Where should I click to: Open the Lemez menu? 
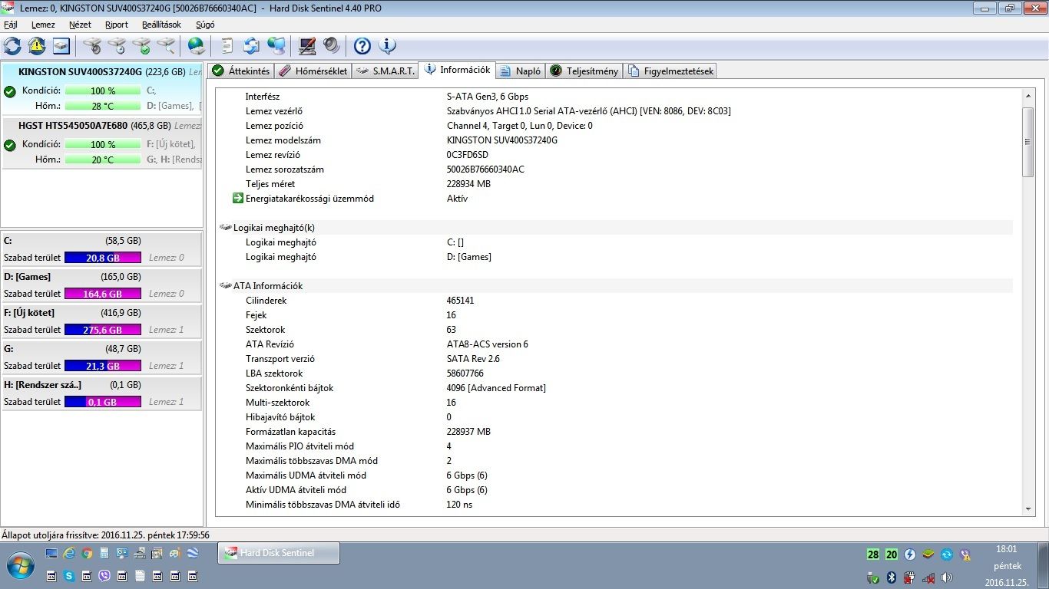43,25
